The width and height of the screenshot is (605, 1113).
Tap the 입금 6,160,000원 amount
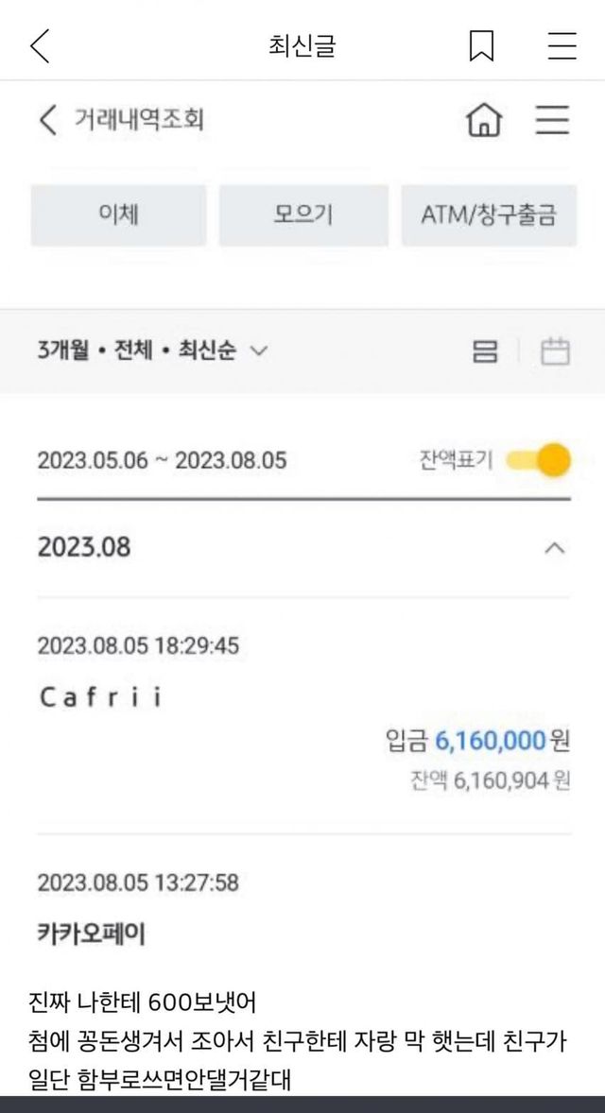click(x=477, y=741)
